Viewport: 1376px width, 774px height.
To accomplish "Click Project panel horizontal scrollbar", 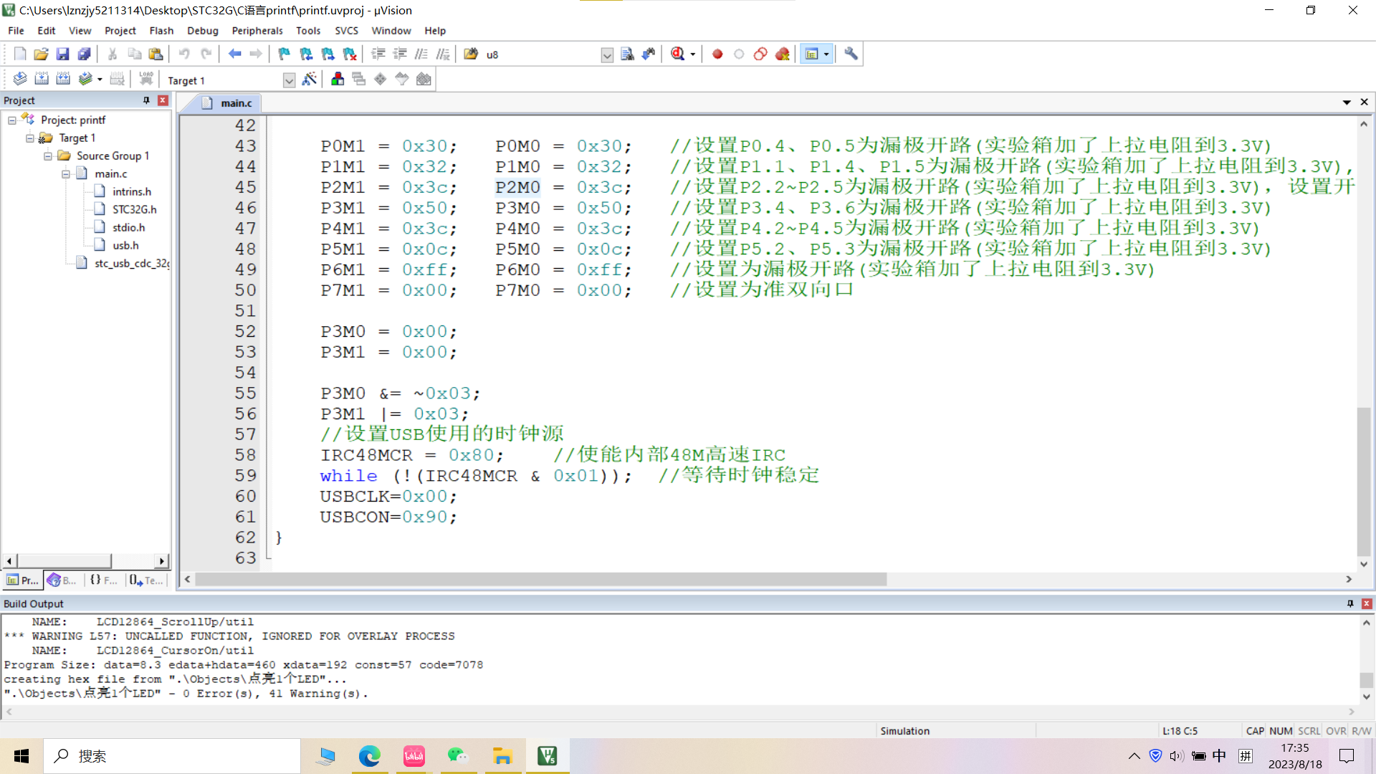I will [x=64, y=560].
